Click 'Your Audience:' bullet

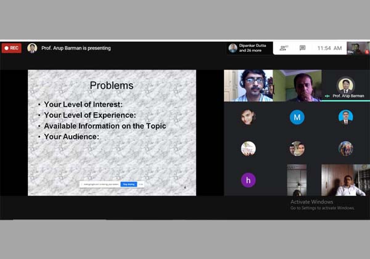[x=72, y=136]
